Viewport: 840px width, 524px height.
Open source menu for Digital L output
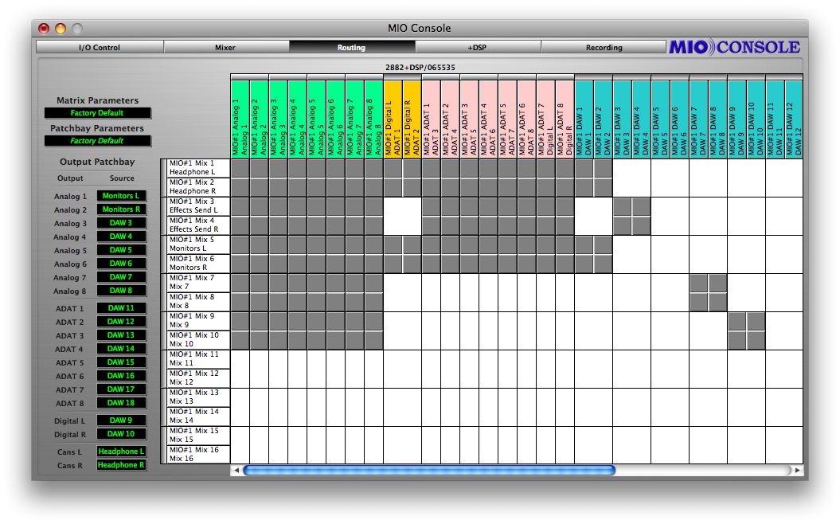tap(121, 420)
